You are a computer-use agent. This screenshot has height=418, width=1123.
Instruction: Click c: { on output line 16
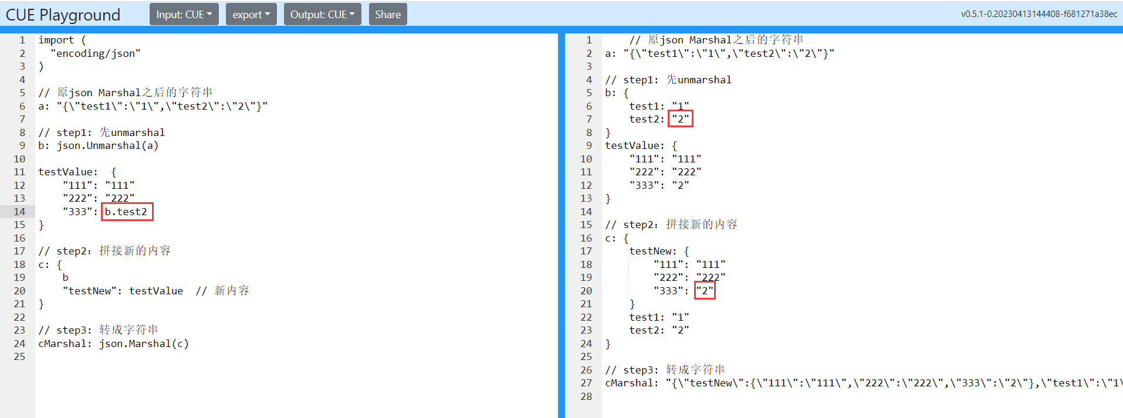[x=617, y=238]
